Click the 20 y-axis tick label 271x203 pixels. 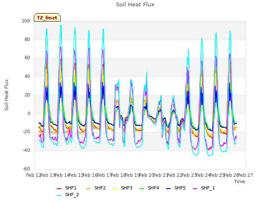pos(27,95)
